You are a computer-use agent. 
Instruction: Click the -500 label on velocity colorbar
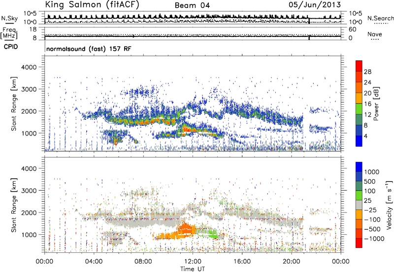(372, 229)
